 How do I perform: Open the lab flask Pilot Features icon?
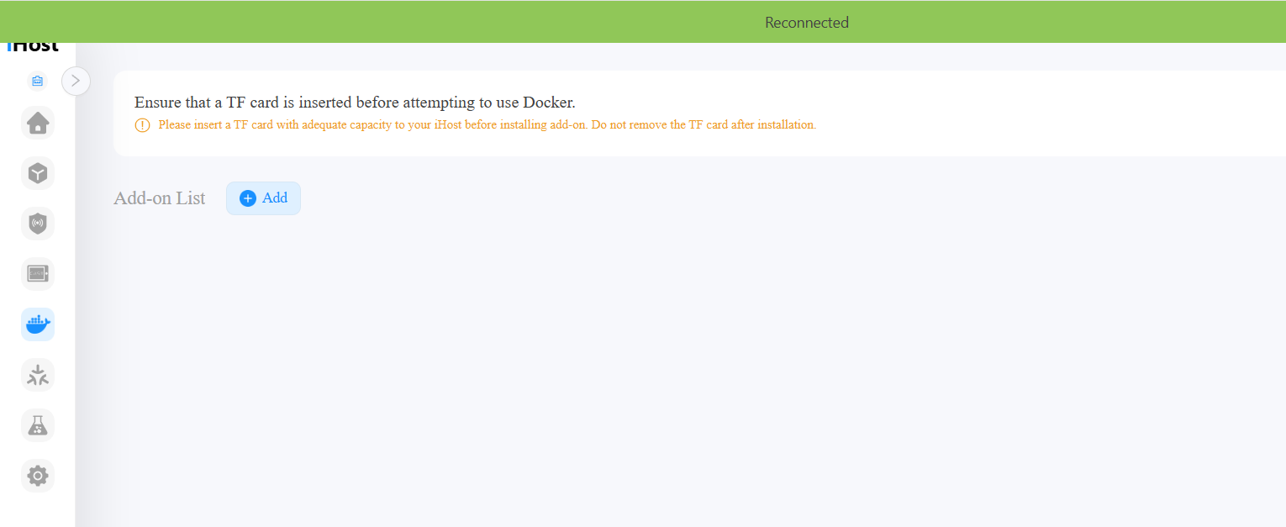[38, 425]
